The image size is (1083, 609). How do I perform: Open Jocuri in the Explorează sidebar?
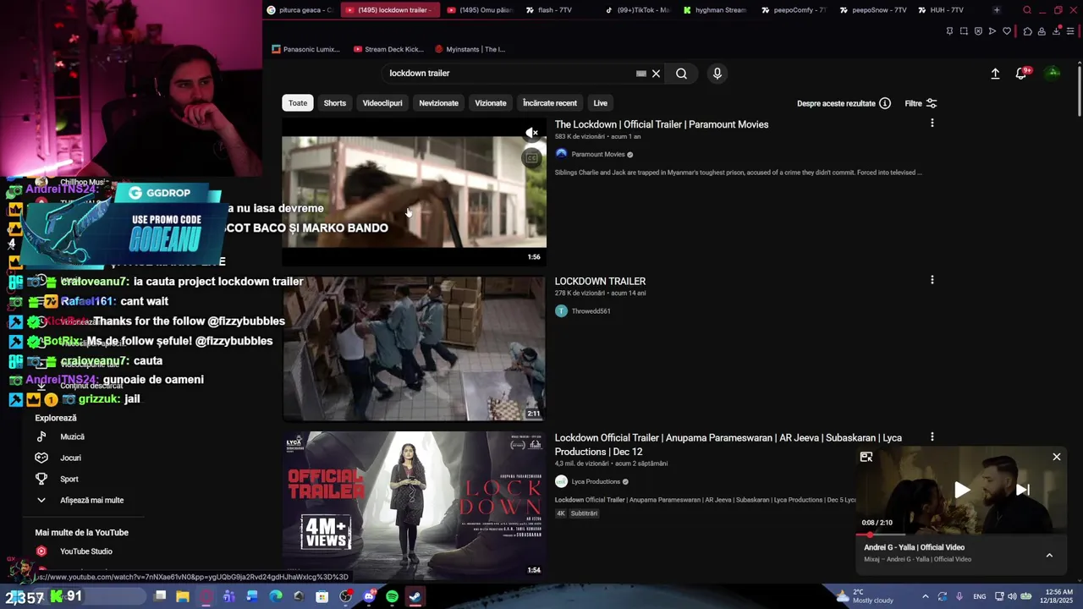pos(70,458)
